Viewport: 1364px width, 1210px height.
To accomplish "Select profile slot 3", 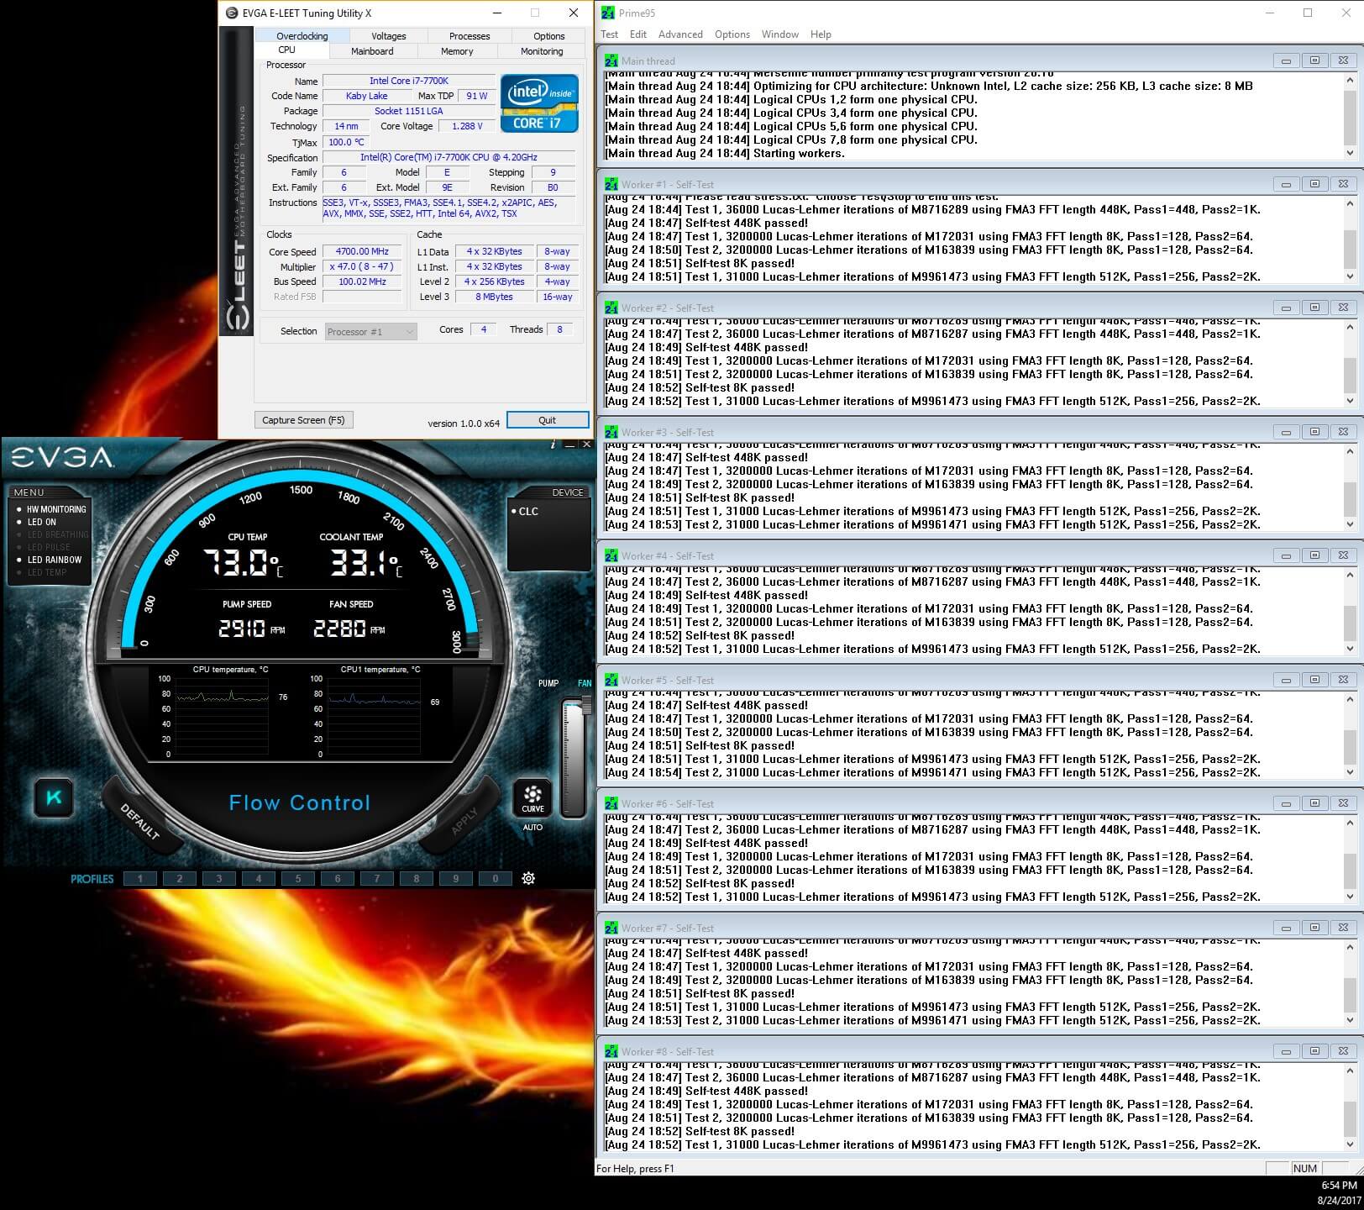I will [219, 878].
